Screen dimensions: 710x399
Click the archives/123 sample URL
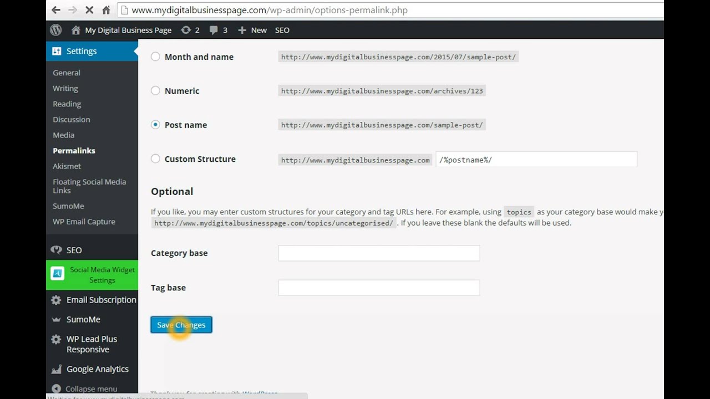382,91
